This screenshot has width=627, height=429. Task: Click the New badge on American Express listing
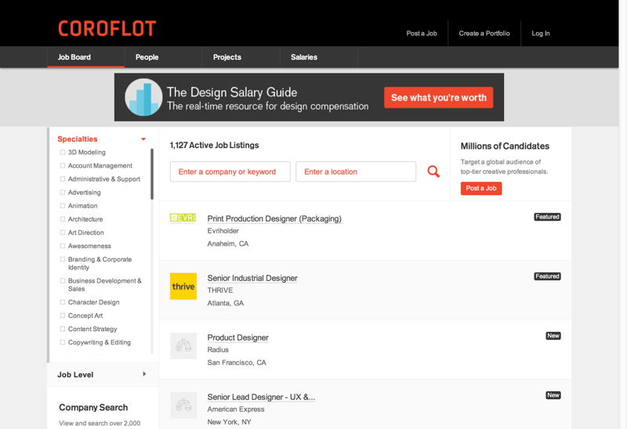point(553,395)
